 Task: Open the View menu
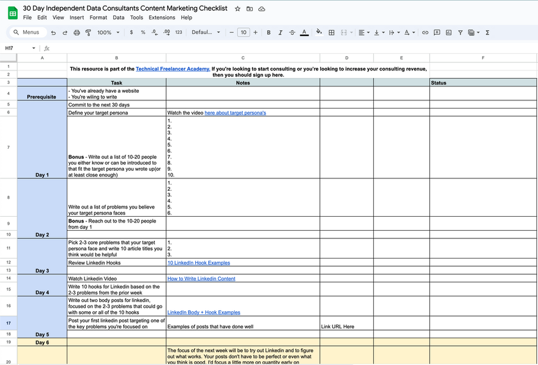pyautogui.click(x=58, y=18)
